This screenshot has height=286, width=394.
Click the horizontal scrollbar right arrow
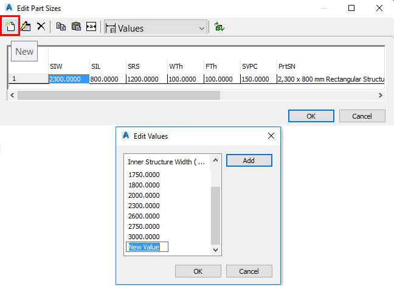tap(381, 96)
